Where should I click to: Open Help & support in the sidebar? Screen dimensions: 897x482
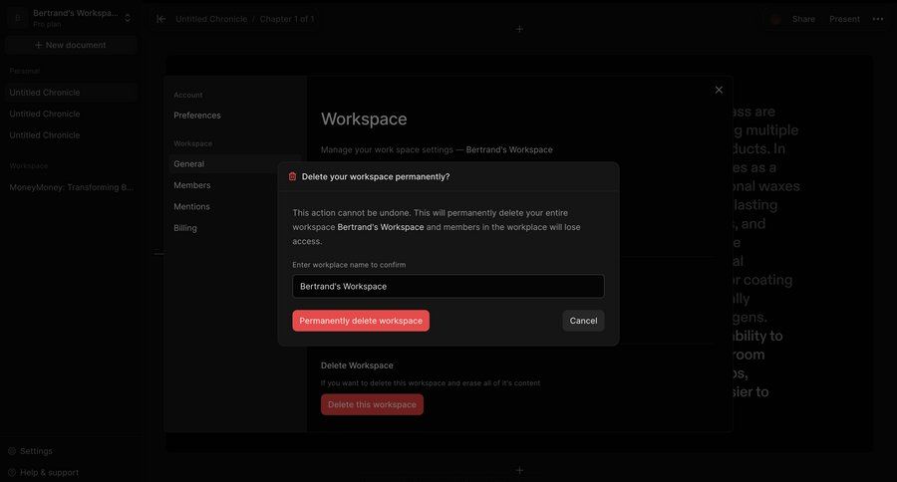[x=44, y=472]
